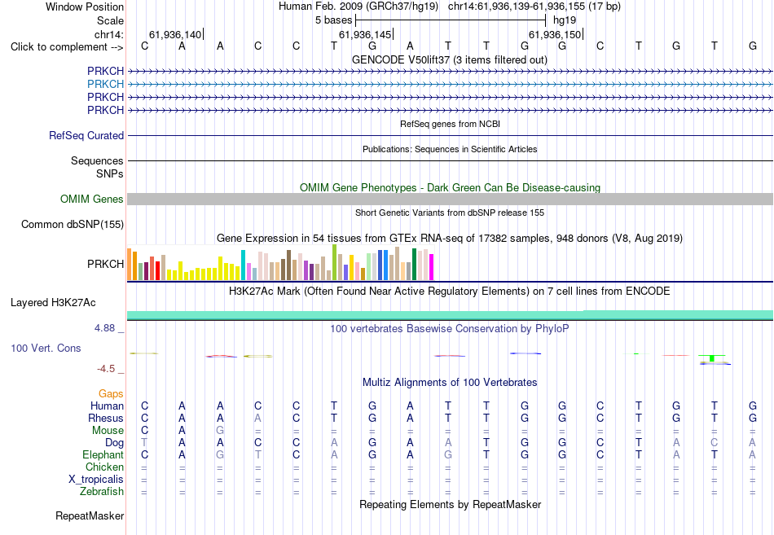Click 'Publications: Sequences in Scientific Articles' title
This screenshot has width=774, height=535.
450,150
